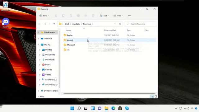
Task: Open taskbar Search
Action: (79, 108)
